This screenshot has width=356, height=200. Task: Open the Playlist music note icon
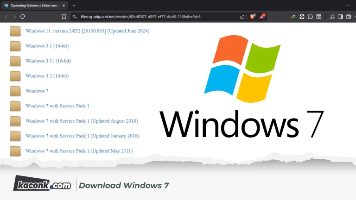(332, 17)
